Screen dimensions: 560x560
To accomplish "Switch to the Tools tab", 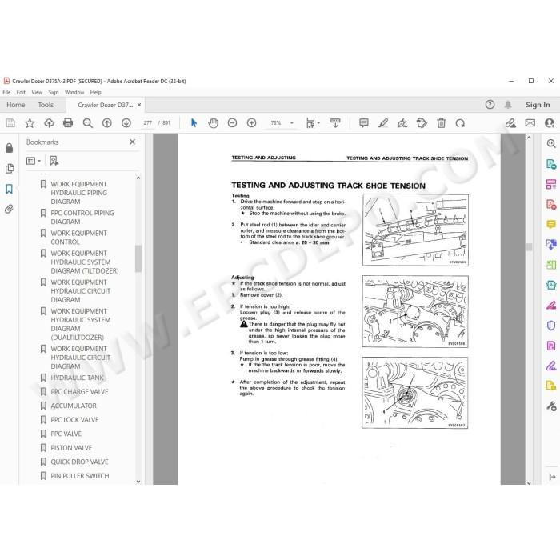I will tap(46, 105).
